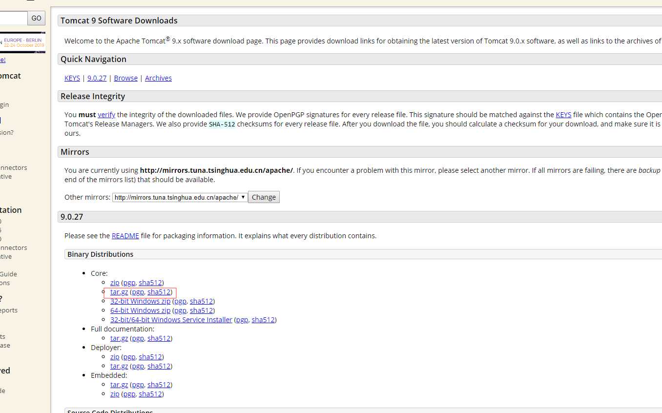The width and height of the screenshot is (662, 413).
Task: Click the GO search button
Action: [37, 18]
